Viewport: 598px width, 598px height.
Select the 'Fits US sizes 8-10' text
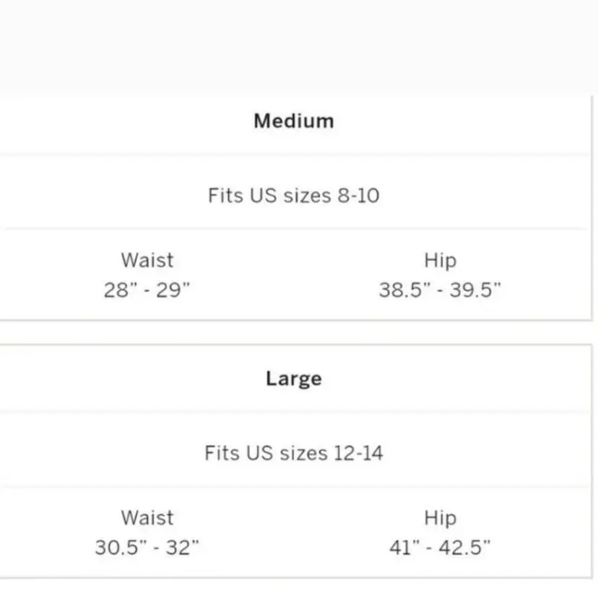click(x=293, y=195)
